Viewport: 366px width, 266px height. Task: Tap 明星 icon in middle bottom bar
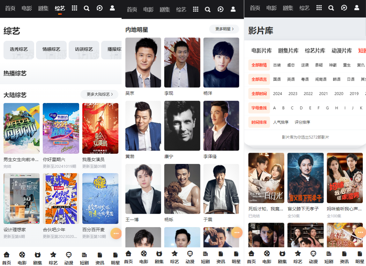[x=236, y=254]
